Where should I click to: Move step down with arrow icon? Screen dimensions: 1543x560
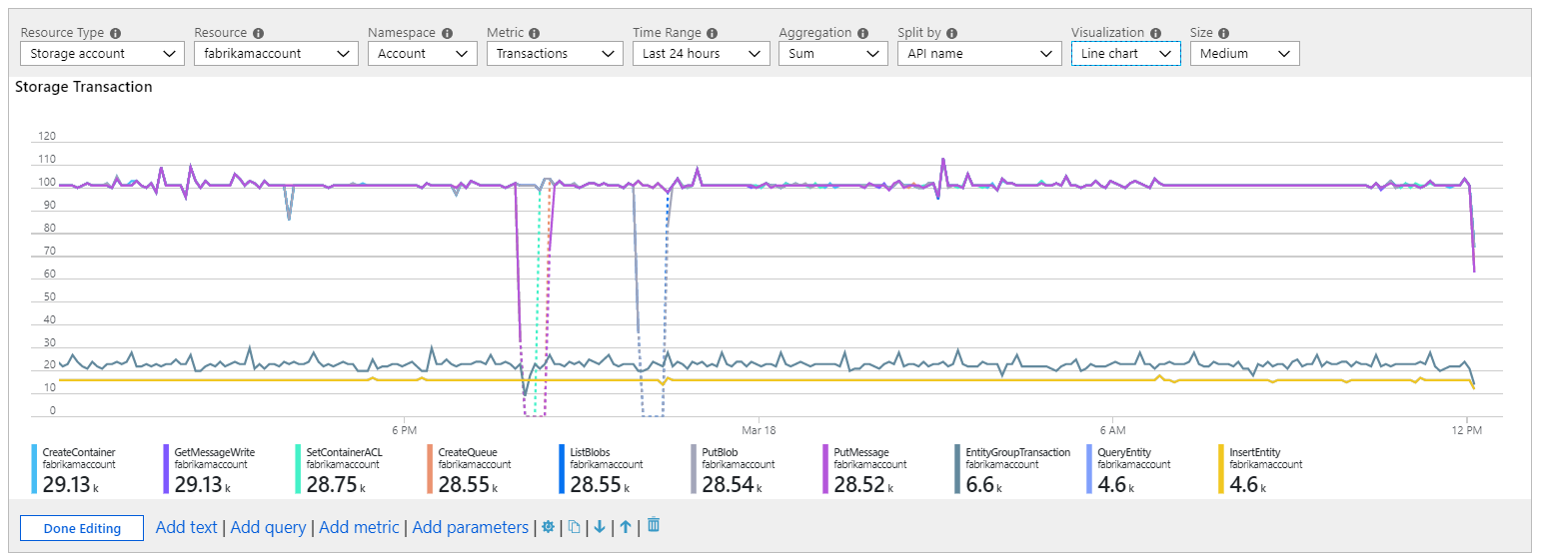click(600, 527)
